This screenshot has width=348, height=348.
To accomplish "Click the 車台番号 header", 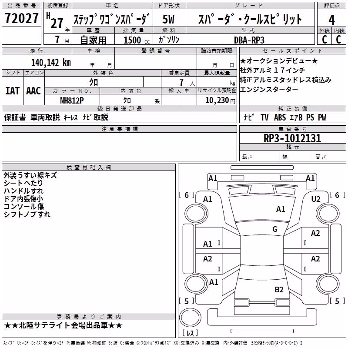I will (292, 129).
